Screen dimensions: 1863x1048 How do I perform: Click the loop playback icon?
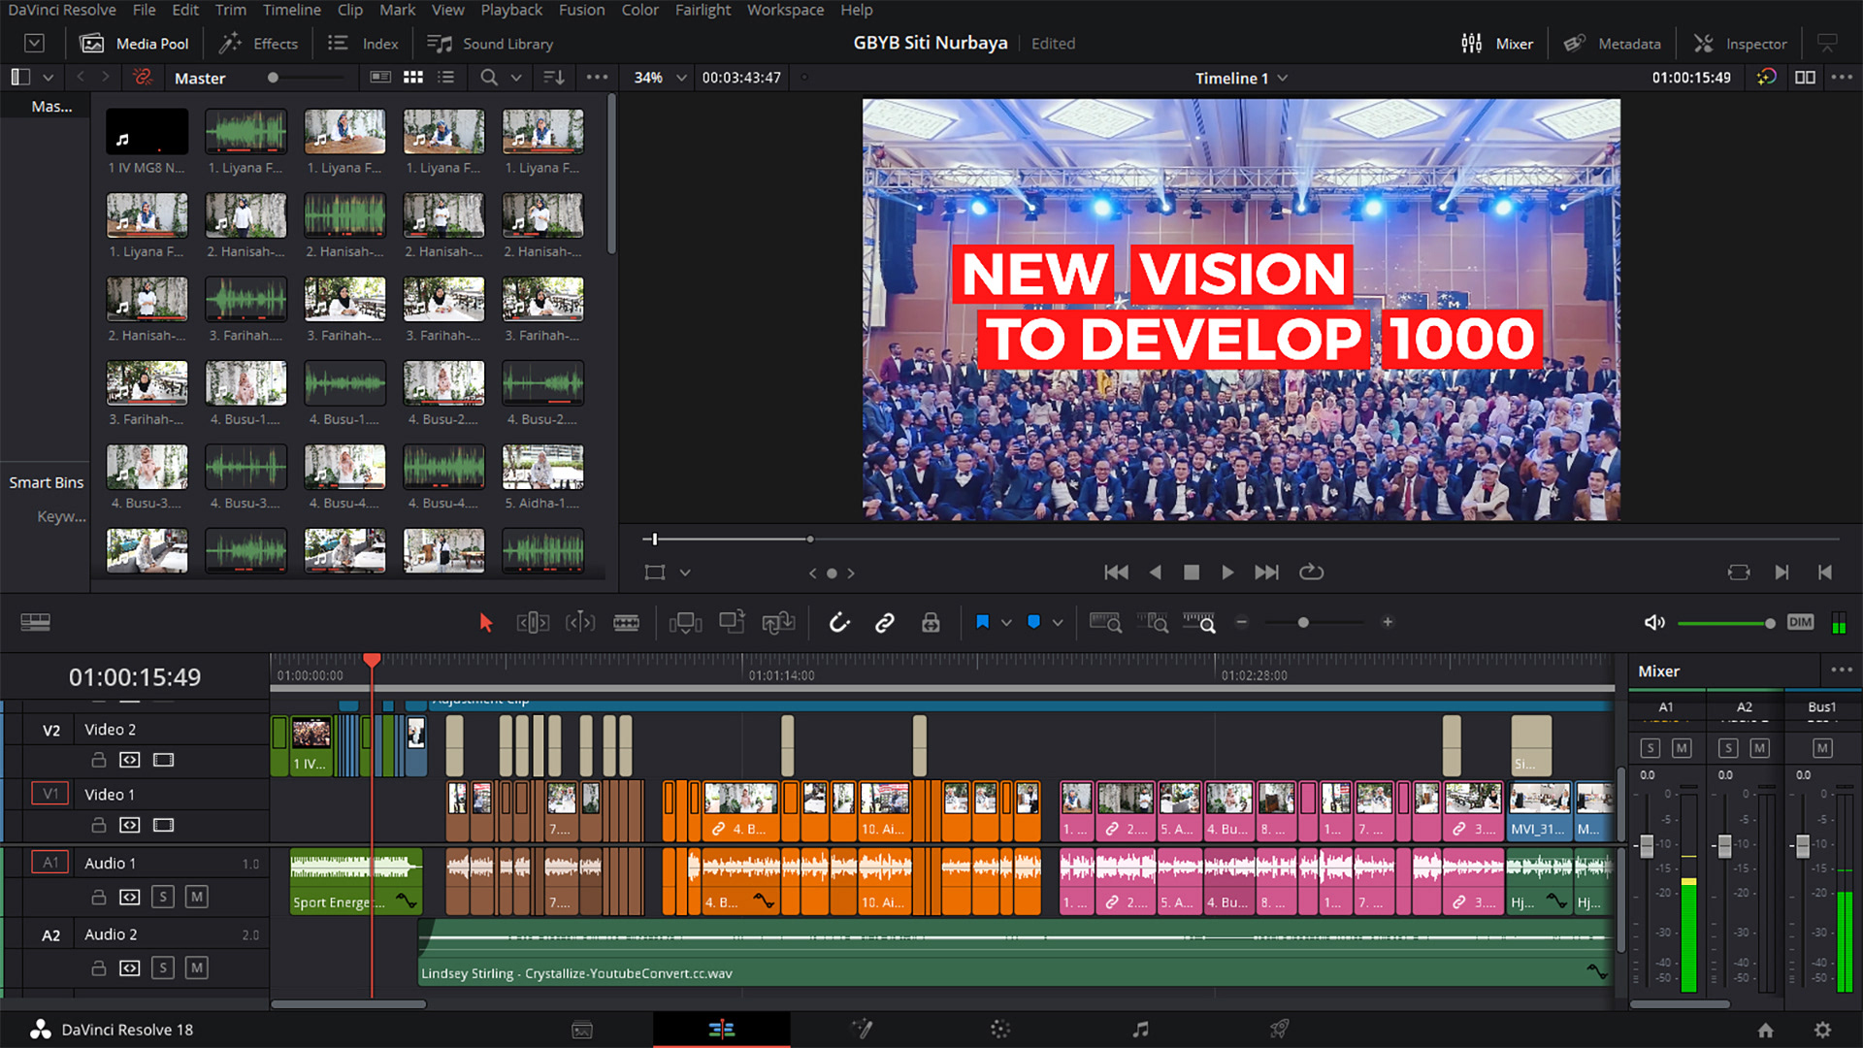[1311, 573]
